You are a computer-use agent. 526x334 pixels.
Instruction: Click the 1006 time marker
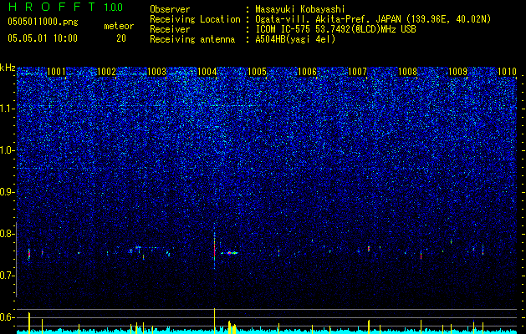[307, 71]
